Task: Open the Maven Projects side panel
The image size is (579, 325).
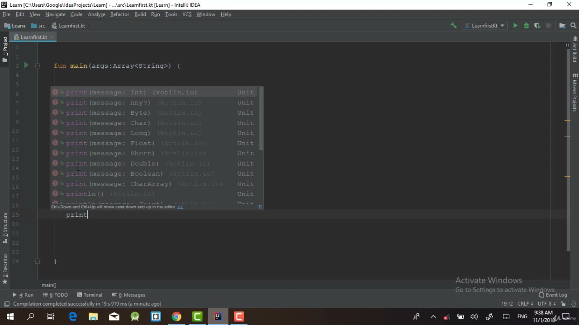Action: click(x=574, y=93)
